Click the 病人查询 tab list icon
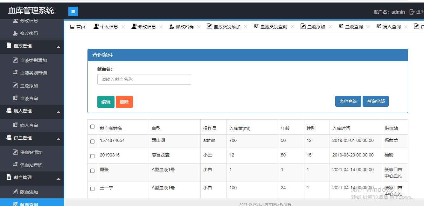 click(x=379, y=26)
